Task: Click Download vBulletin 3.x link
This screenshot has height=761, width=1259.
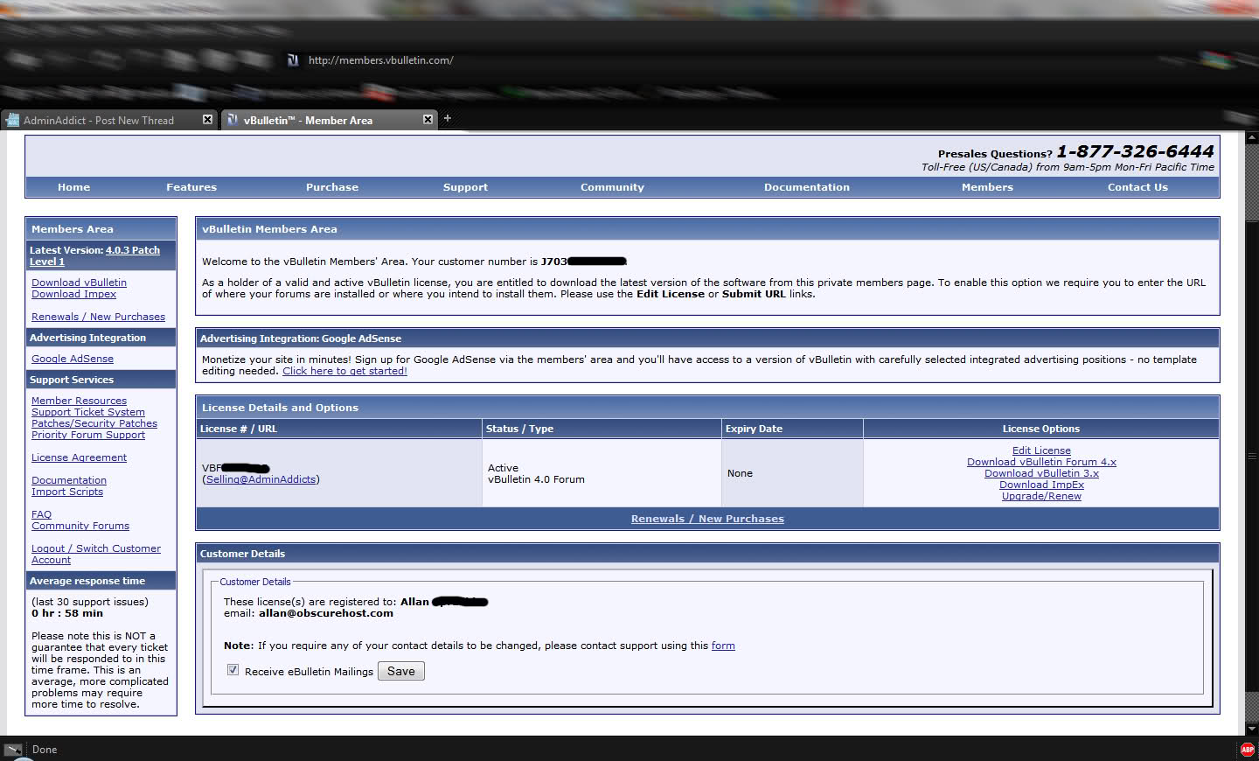Action: pos(1041,473)
